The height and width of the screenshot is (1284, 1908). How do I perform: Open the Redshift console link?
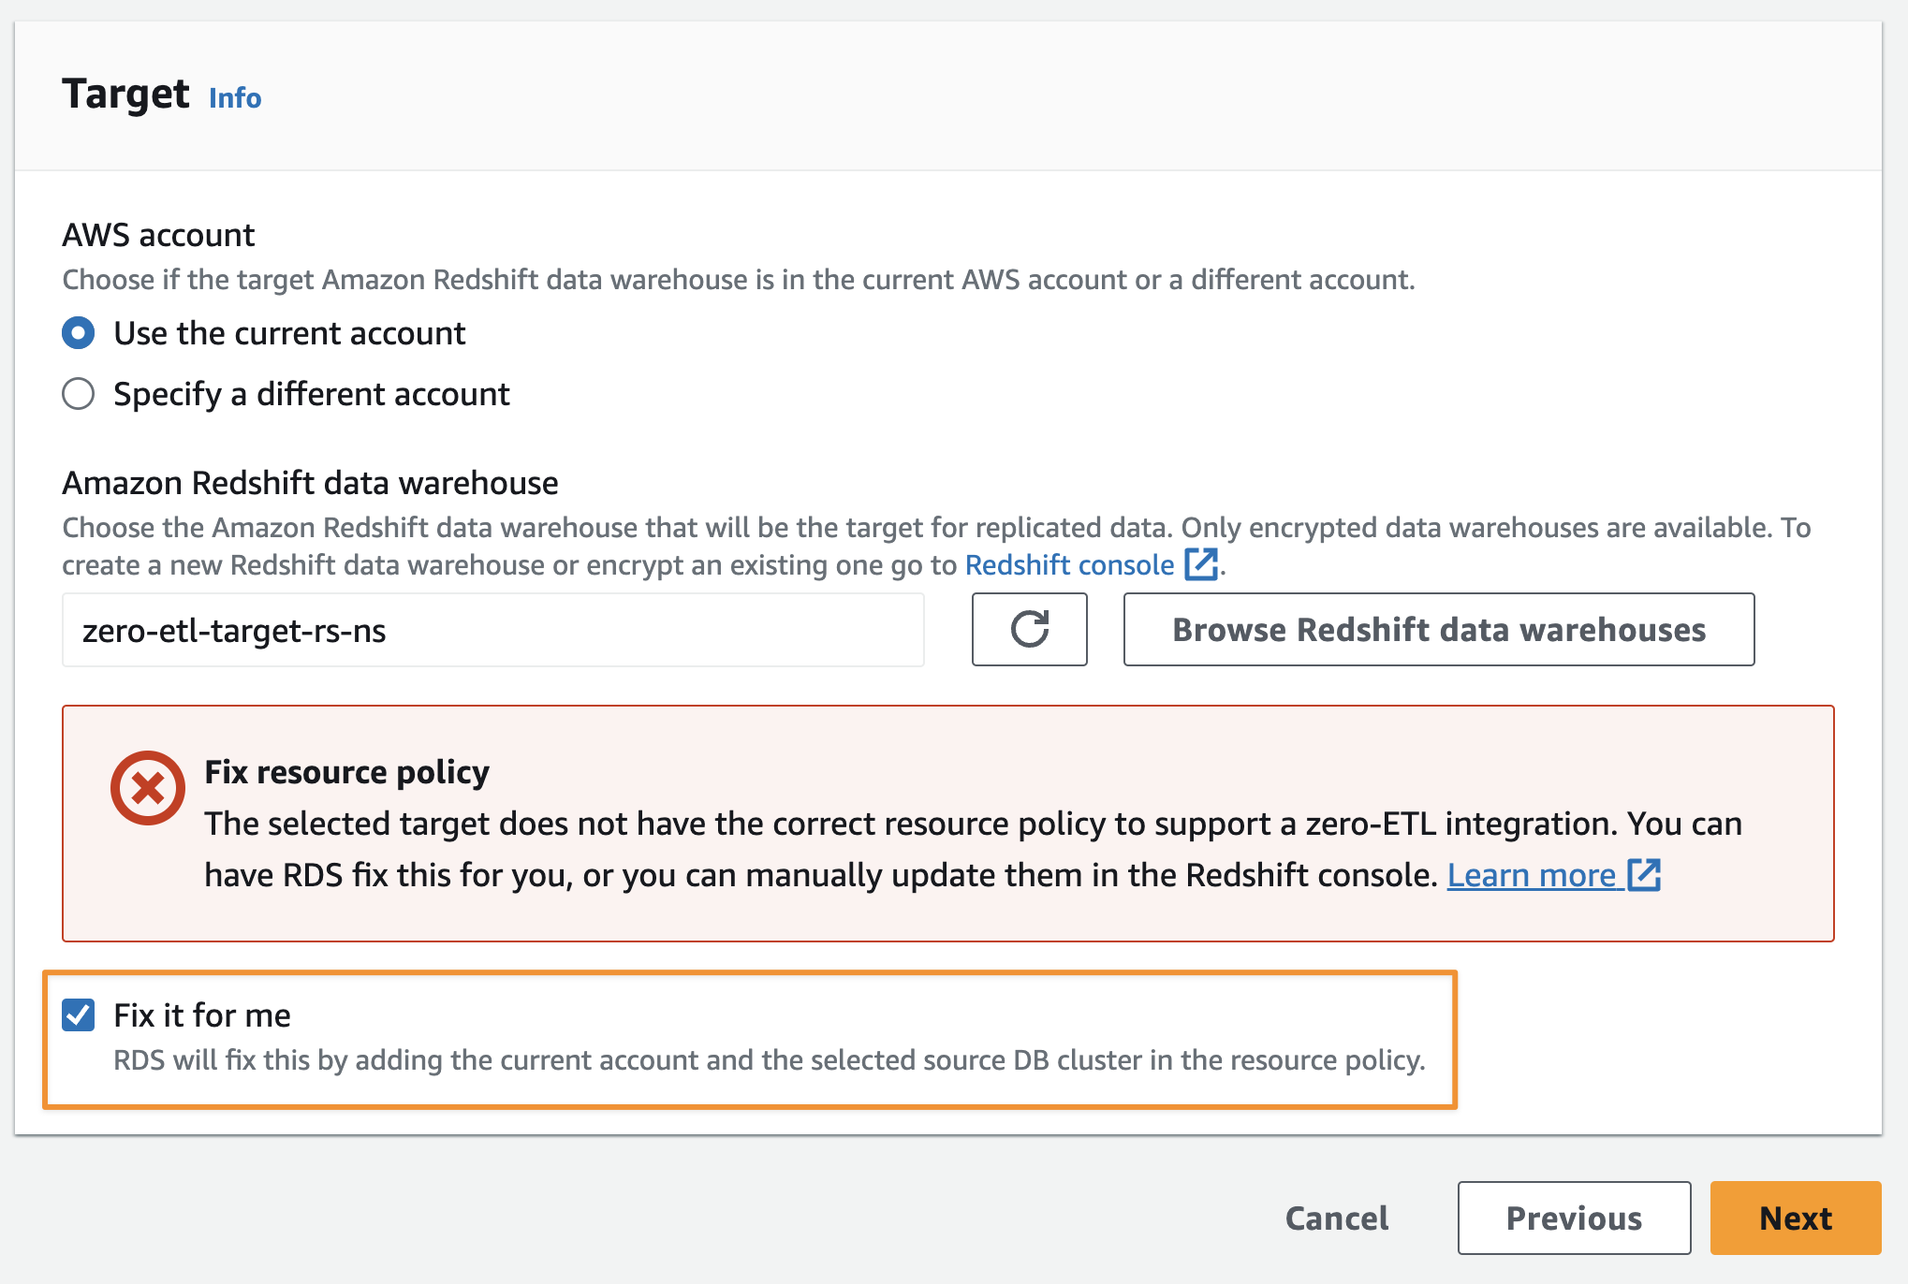1069,564
